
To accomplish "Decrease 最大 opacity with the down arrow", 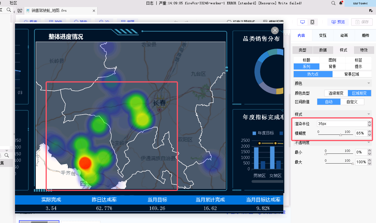I will 370,164.
